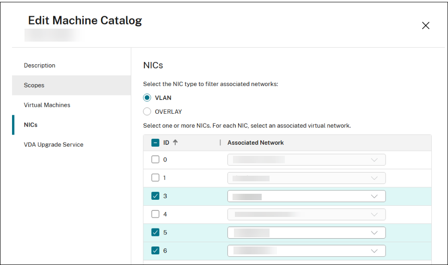Open VDA Upgrade Service section
This screenshot has height=265, width=448.
click(54, 144)
